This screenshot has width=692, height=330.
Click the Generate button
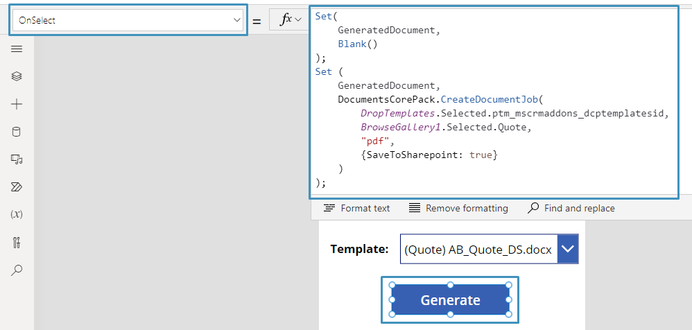point(450,300)
